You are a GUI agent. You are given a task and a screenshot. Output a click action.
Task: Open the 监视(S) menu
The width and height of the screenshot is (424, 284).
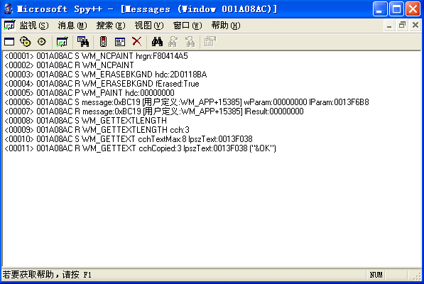pyautogui.click(x=34, y=26)
